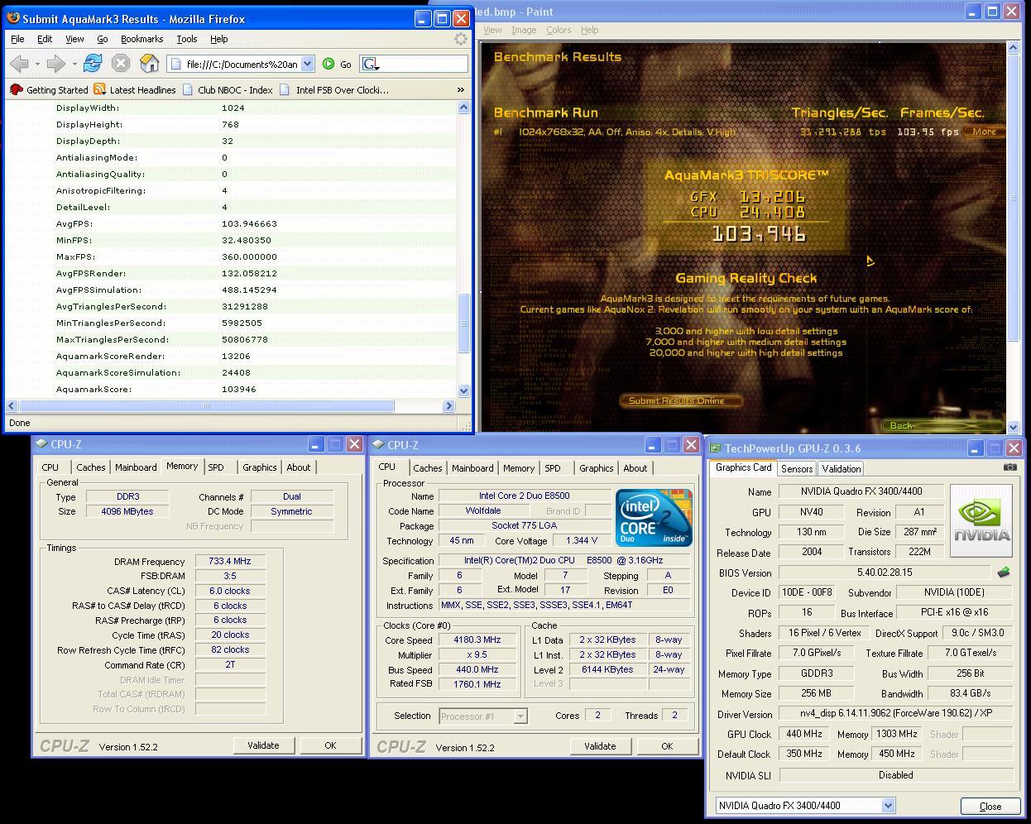This screenshot has height=824, width=1031.
Task: Click the Firefox Stop loading icon
Action: coord(121,64)
